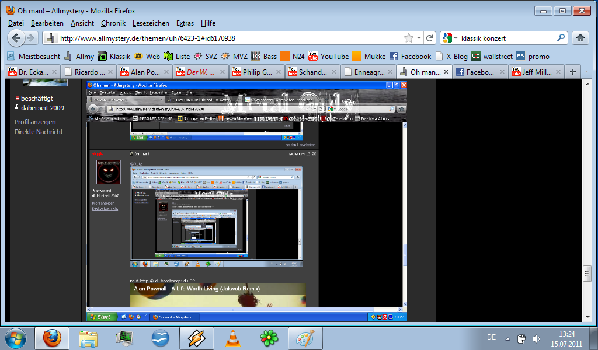Click the Profil anzeigen link
The image size is (598, 350).
tap(35, 122)
